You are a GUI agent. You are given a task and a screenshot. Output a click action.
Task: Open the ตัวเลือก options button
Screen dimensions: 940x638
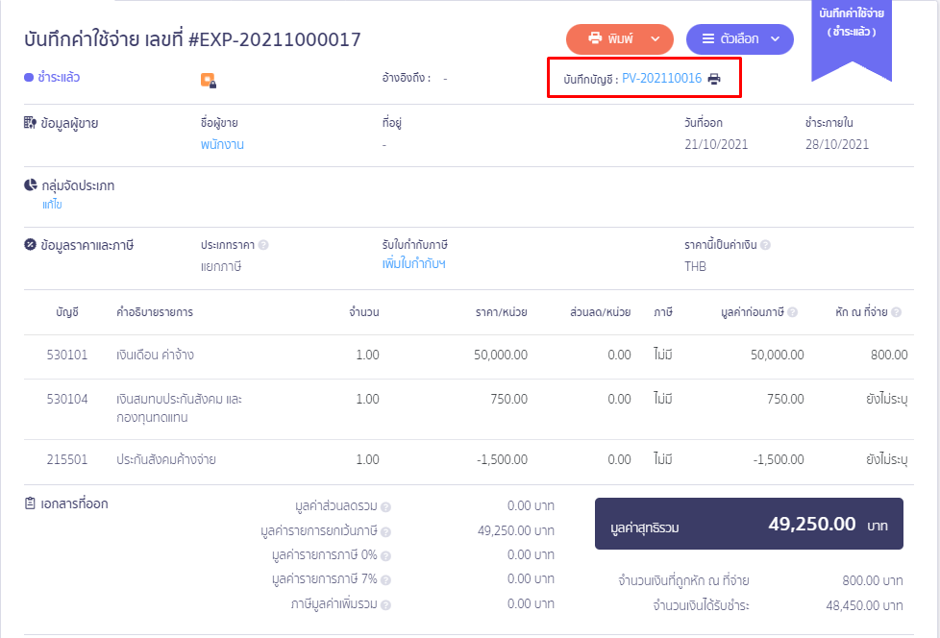[740, 39]
